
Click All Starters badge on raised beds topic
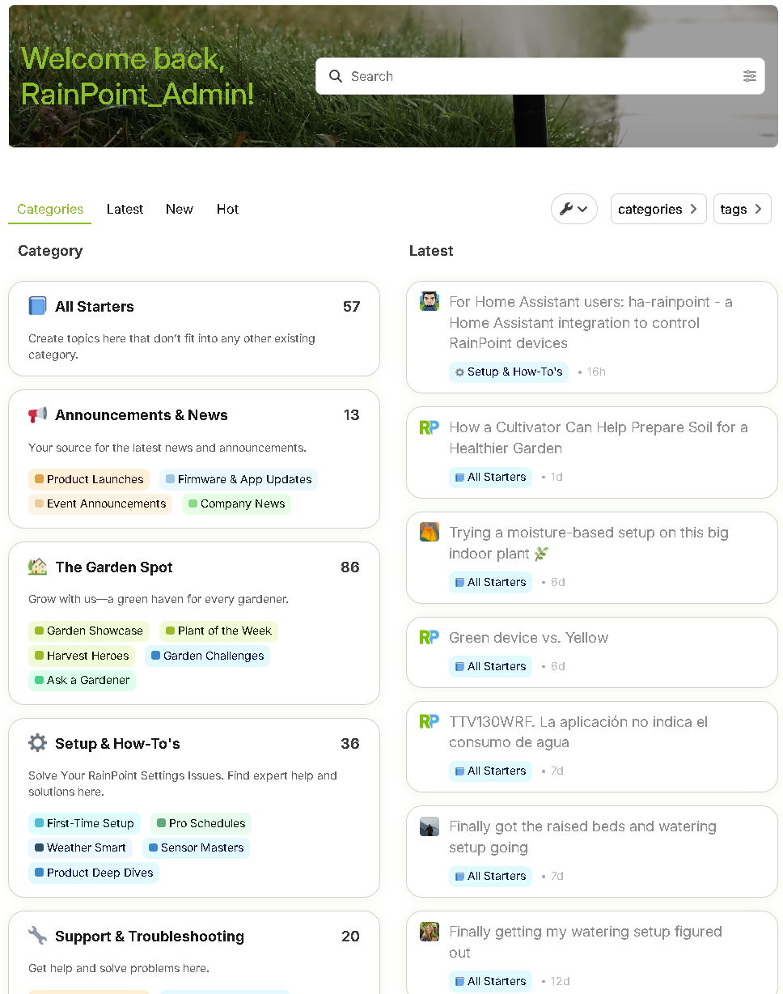490,876
